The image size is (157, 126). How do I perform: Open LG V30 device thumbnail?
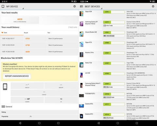pyautogui.click(x=81, y=75)
